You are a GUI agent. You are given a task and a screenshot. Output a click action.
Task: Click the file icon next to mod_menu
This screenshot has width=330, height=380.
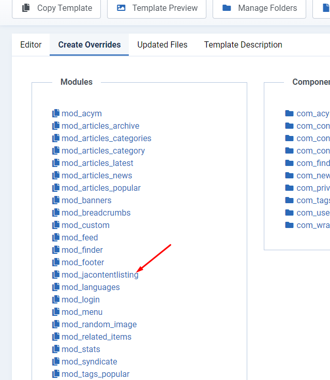click(x=56, y=312)
